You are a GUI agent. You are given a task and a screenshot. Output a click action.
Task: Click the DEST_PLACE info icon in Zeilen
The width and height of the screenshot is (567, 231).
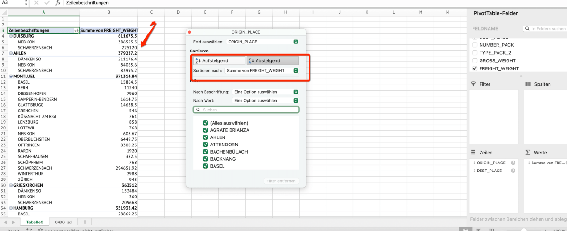(512, 171)
